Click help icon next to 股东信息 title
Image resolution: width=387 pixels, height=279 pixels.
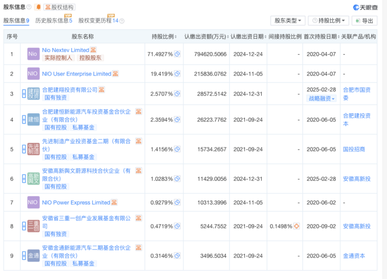click(x=29, y=7)
